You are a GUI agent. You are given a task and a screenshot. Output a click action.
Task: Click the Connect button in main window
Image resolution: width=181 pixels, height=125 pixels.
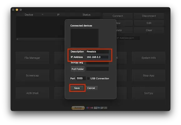click(118, 16)
